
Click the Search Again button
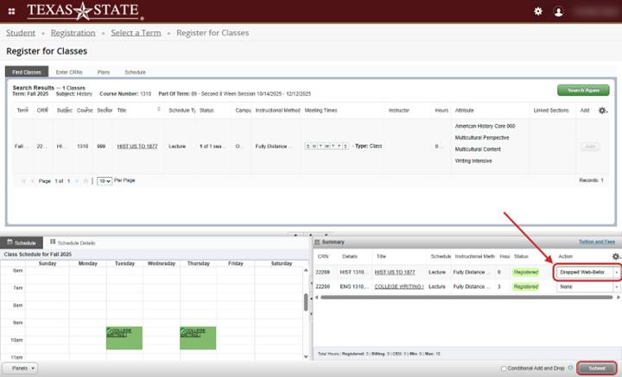point(583,90)
